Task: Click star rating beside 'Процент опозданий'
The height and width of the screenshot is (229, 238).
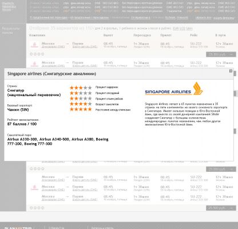Action: 81,93
